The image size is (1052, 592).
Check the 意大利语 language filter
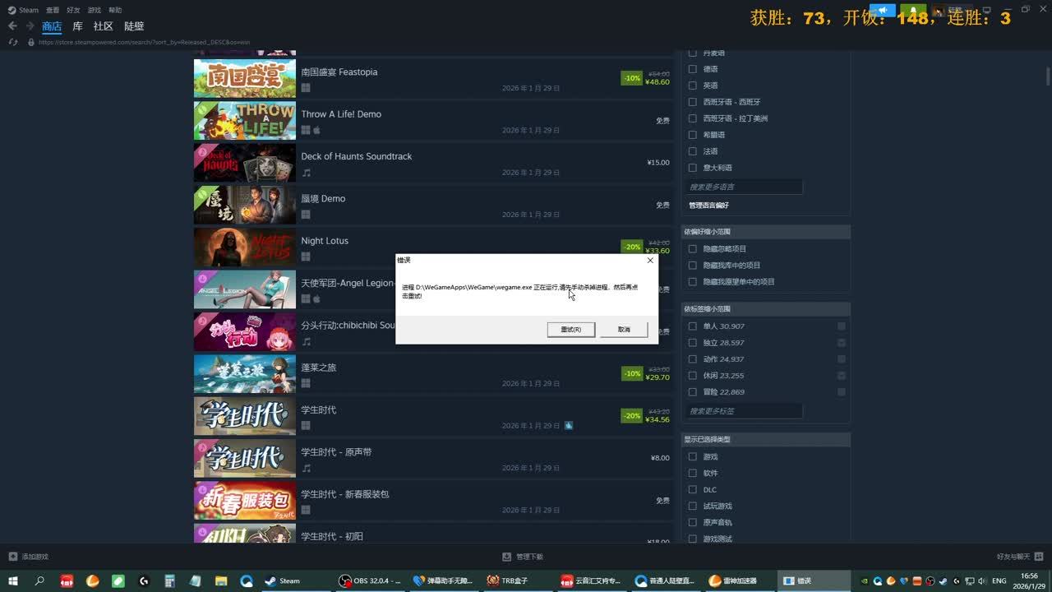pos(692,168)
